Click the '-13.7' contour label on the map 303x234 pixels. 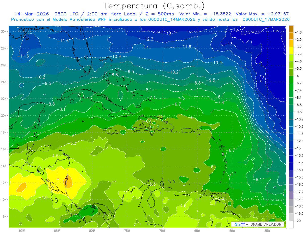point(236,30)
